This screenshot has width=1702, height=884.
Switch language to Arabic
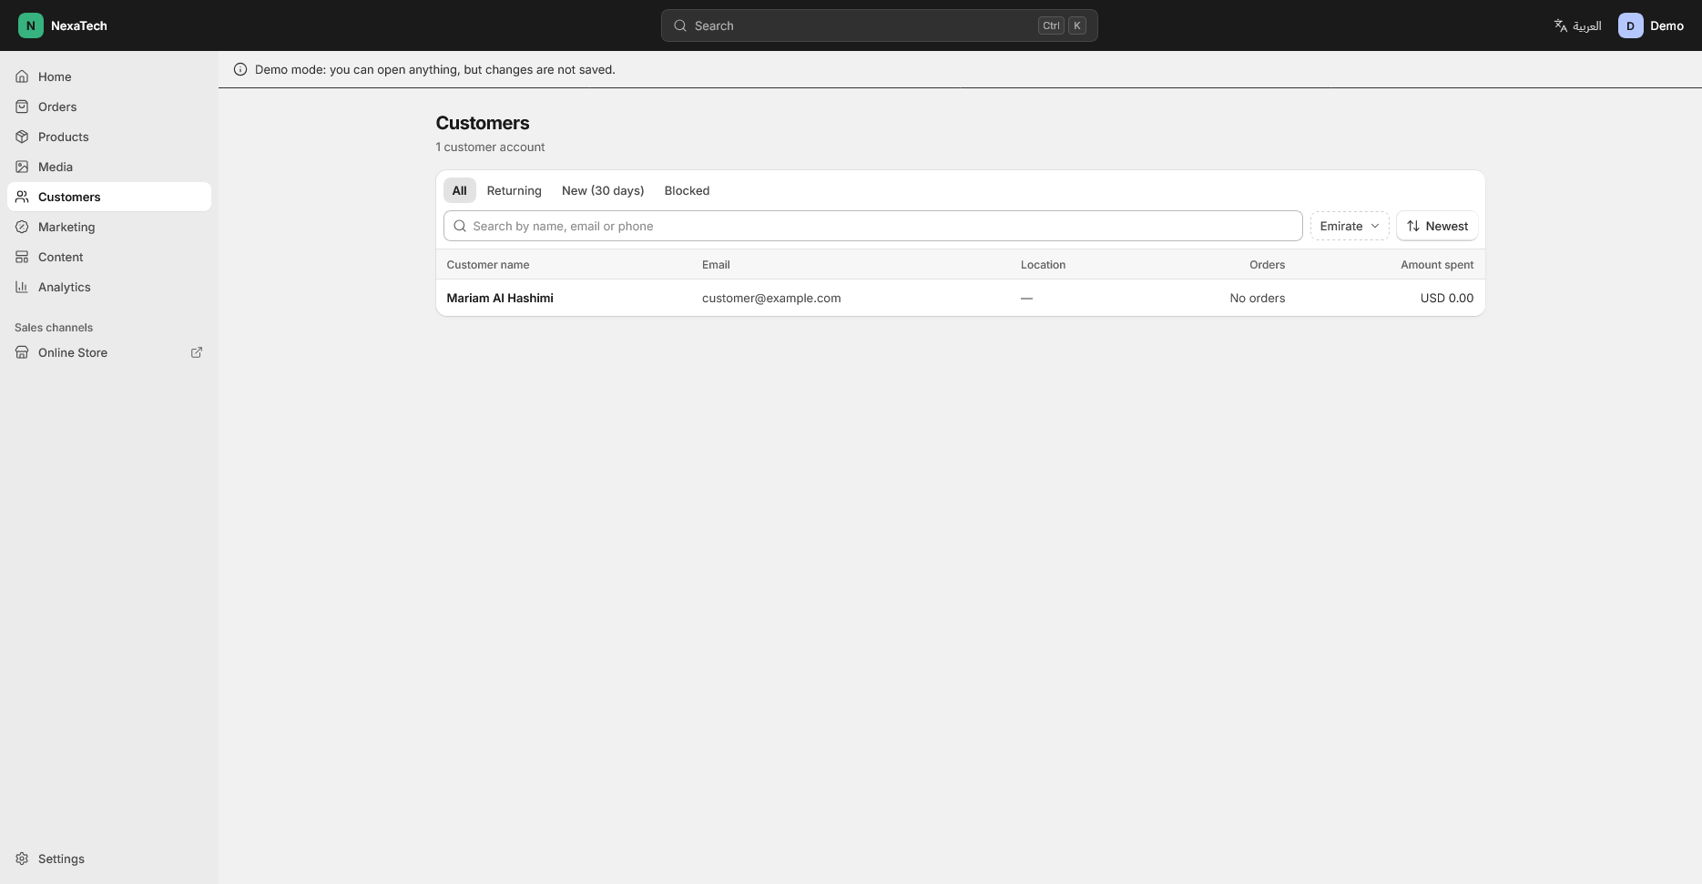1577,25
